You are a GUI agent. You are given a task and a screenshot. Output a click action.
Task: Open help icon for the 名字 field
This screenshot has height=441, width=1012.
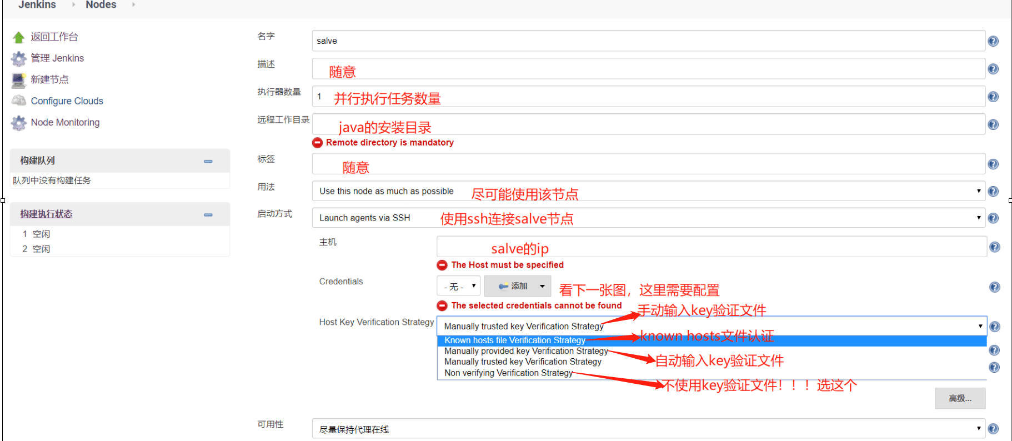(993, 41)
